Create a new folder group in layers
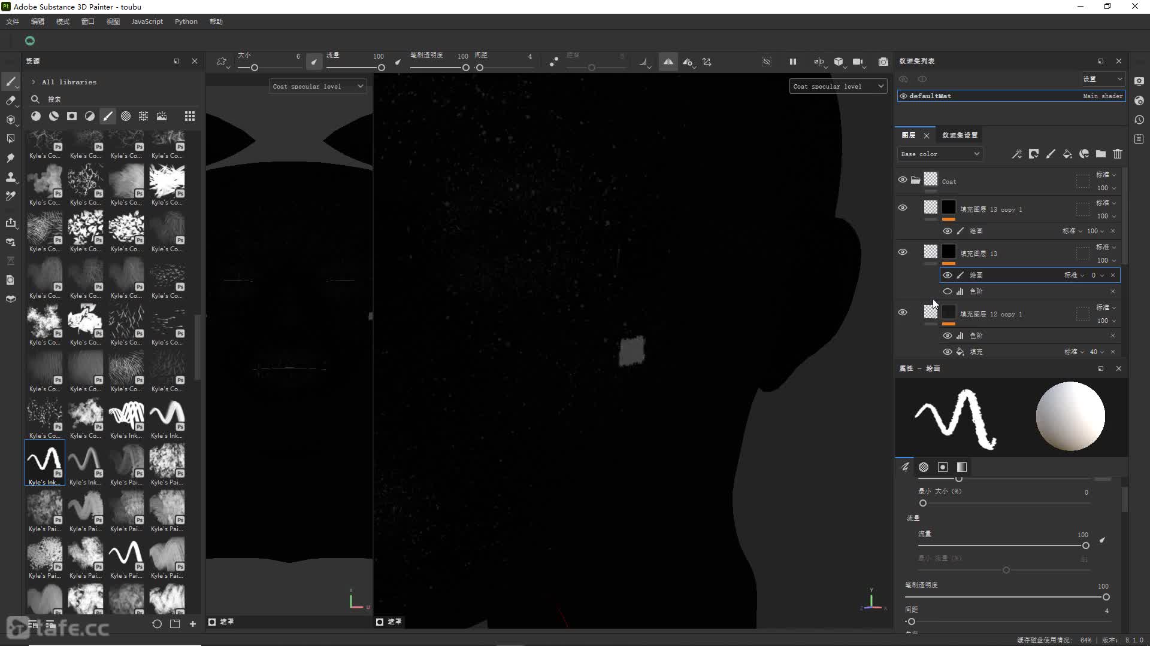The width and height of the screenshot is (1150, 646). coord(1100,154)
